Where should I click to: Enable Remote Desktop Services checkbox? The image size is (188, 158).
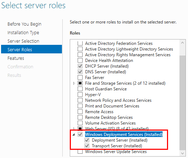[80, 117]
